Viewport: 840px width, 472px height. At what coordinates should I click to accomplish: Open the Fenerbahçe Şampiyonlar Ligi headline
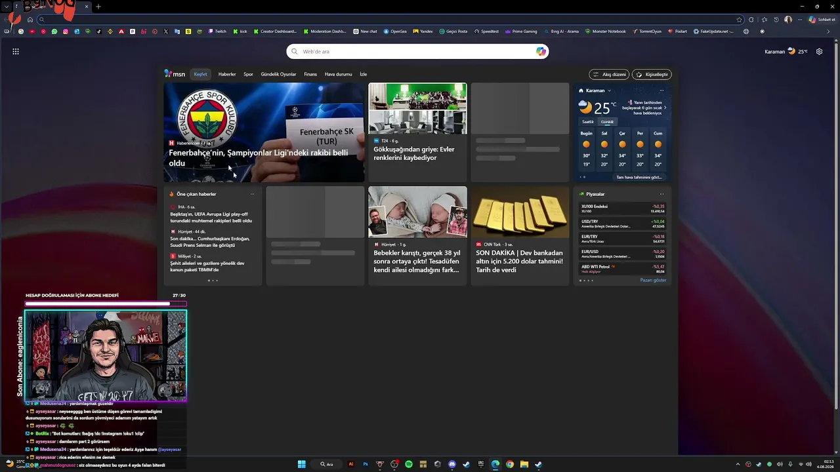[x=259, y=158]
